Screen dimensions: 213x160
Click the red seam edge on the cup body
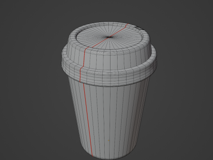[88, 120]
